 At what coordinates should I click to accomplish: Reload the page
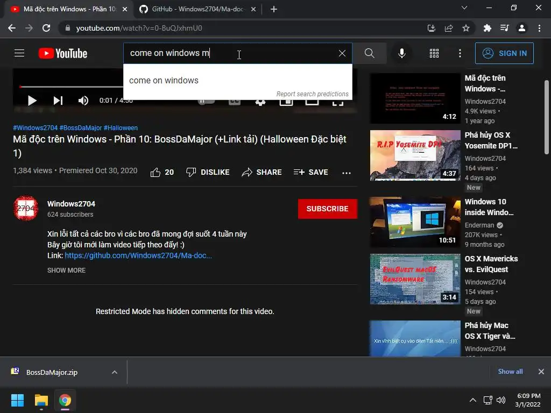pos(46,28)
